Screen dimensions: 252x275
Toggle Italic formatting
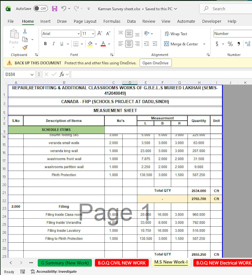click(x=53, y=44)
